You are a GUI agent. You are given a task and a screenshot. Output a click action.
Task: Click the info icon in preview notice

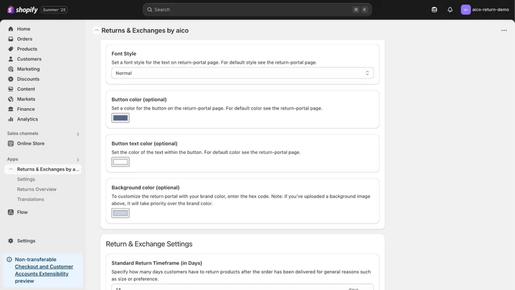(x=9, y=260)
